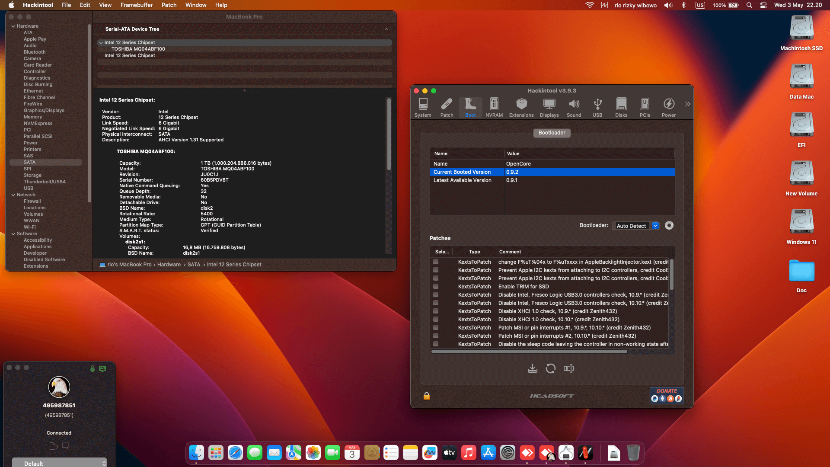Check the AppleBacklightInjector patch checkbox
The image size is (830, 467).
click(x=436, y=262)
